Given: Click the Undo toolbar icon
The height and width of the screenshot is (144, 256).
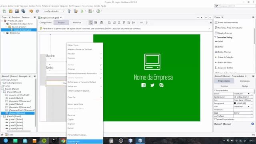Looking at the screenshot, I should [x=31, y=11].
